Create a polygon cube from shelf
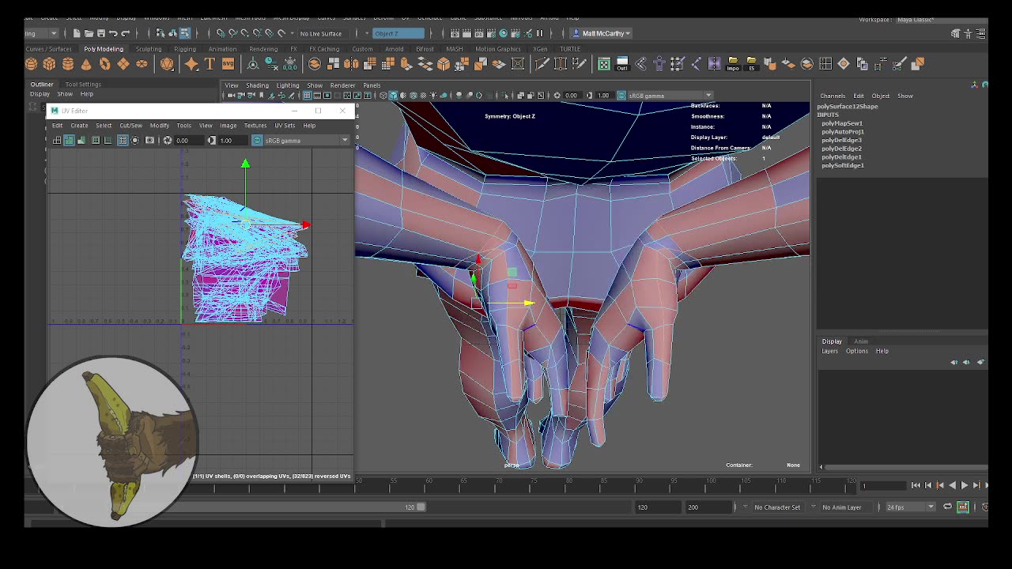The image size is (1012, 569). tap(49, 64)
